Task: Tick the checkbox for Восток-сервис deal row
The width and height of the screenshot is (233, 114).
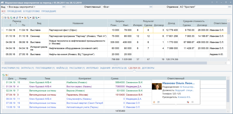Action: click(3, 87)
